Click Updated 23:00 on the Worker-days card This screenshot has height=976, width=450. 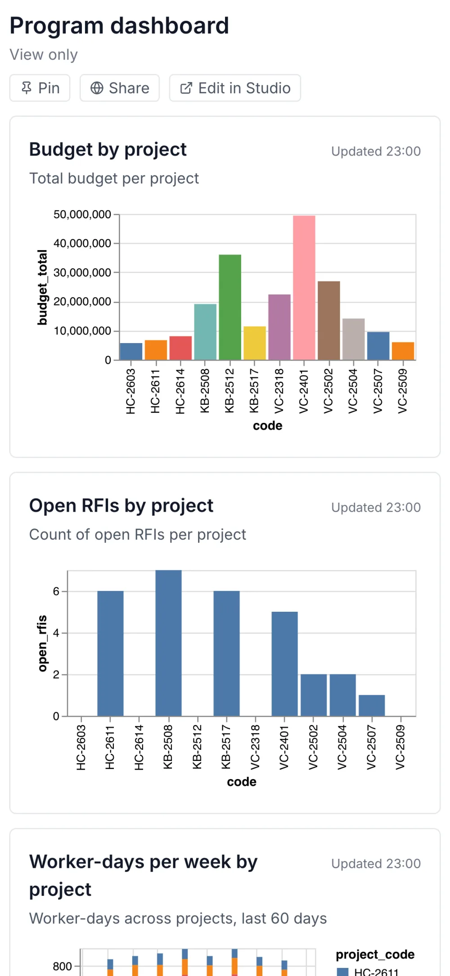point(376,864)
